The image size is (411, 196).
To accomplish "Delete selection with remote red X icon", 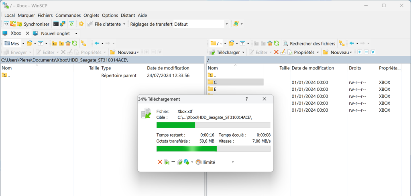I will point(276,52).
